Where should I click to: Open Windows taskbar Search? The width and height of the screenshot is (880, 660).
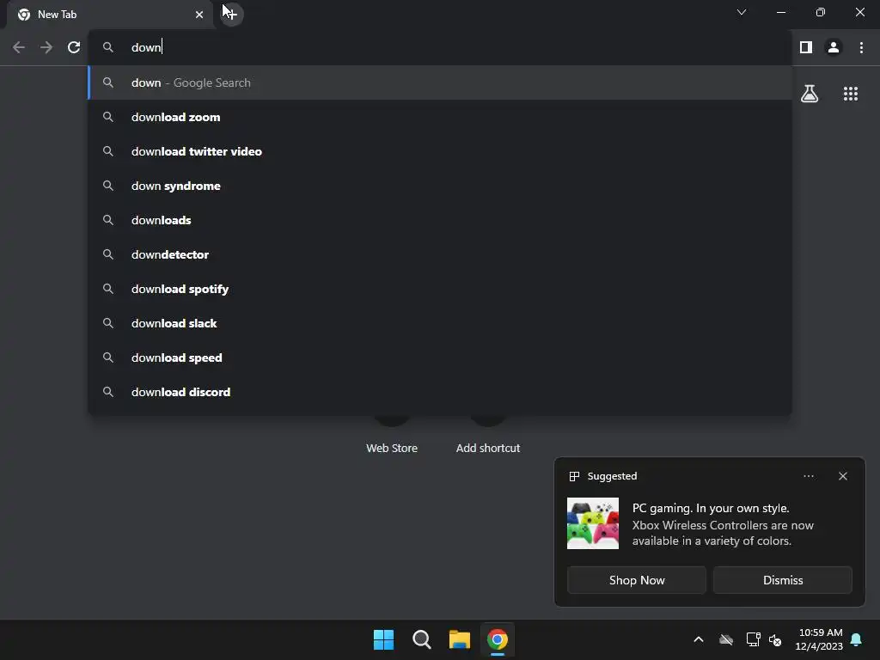pos(421,639)
